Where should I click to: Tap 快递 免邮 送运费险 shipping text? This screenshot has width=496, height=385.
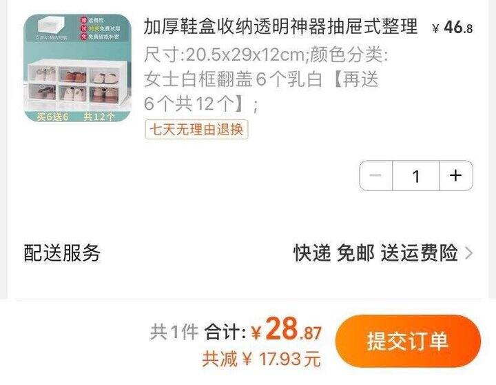pos(375,253)
